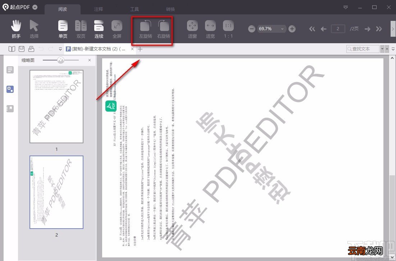Image resolution: width=396 pixels, height=261 pixels.
Task: Enable 连续 continuous scrolling view
Action: [99, 29]
